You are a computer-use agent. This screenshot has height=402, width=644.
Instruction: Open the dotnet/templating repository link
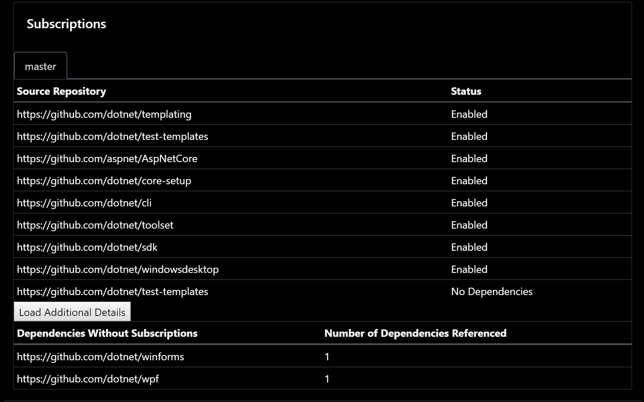tap(104, 114)
